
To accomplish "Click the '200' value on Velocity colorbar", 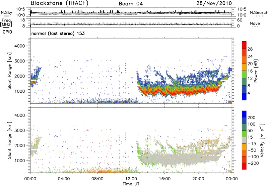I will (252, 118).
